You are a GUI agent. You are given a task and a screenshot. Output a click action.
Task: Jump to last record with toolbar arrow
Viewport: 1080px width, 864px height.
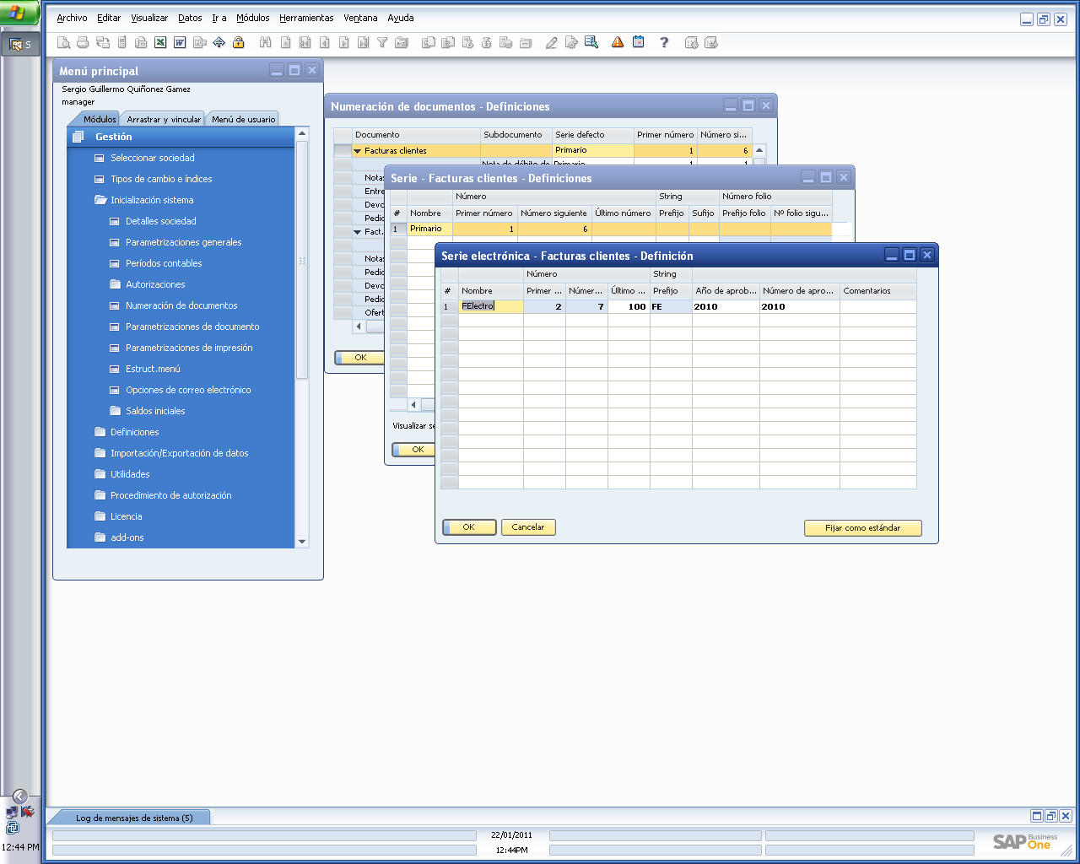361,41
